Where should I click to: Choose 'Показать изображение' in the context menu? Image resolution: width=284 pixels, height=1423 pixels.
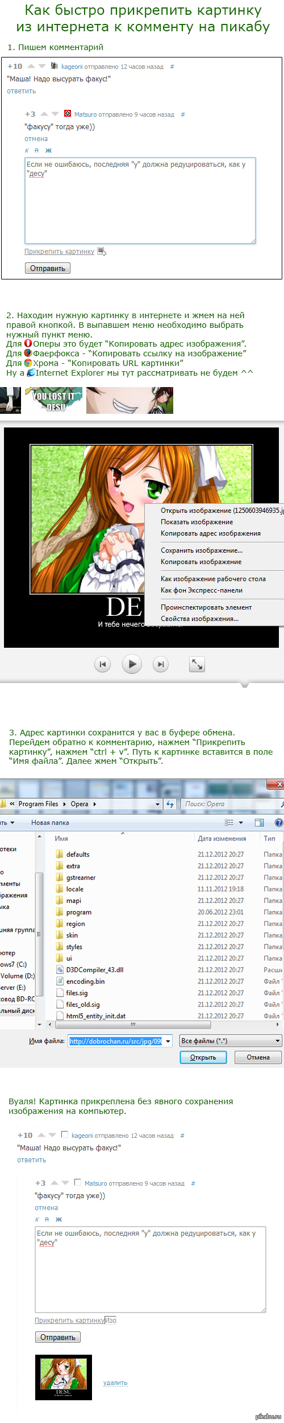pos(197,522)
